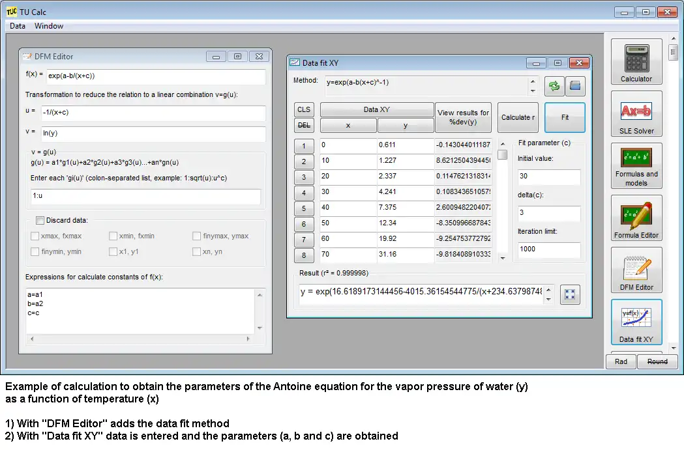
Task: Open the Data menu
Action: point(18,25)
